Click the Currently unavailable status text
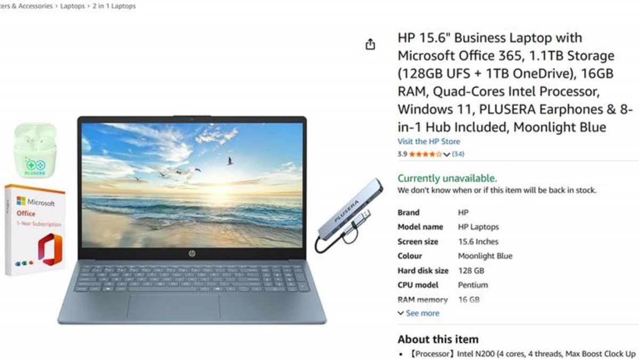The width and height of the screenshot is (639, 359). point(447,178)
